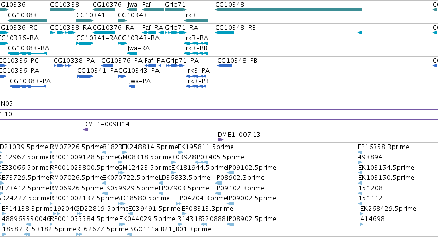
Task: Select the Irk3-RA transcript glyph
Action: pos(196,43)
